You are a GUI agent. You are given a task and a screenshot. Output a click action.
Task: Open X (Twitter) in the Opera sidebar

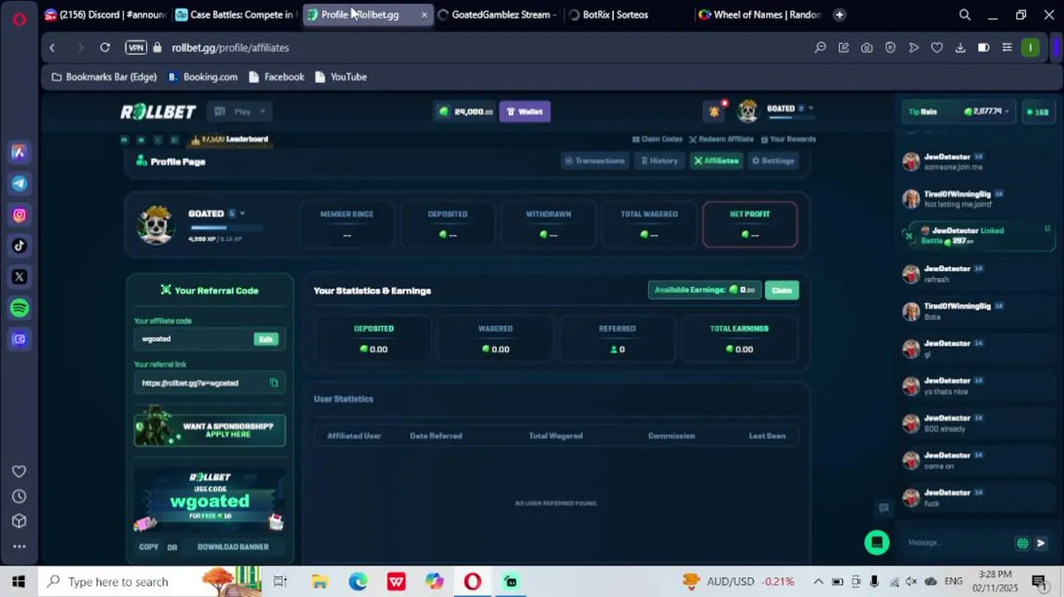19,277
